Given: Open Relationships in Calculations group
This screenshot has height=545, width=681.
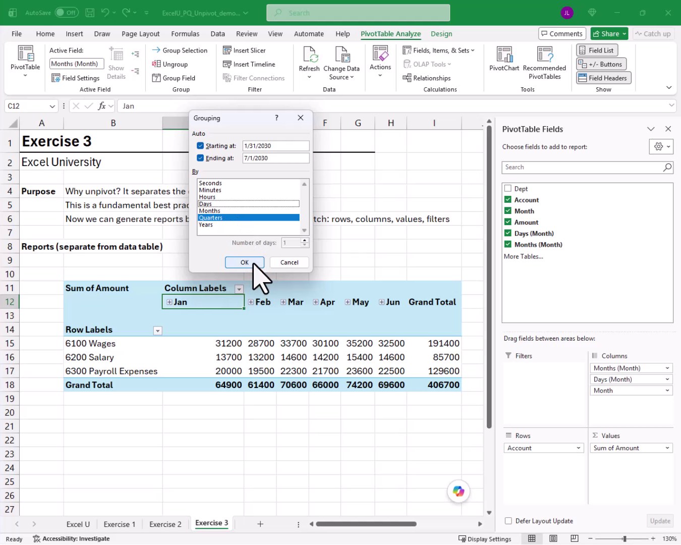Looking at the screenshot, I should click(x=427, y=78).
